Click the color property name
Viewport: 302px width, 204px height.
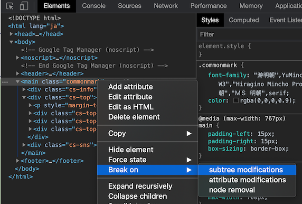(216, 100)
